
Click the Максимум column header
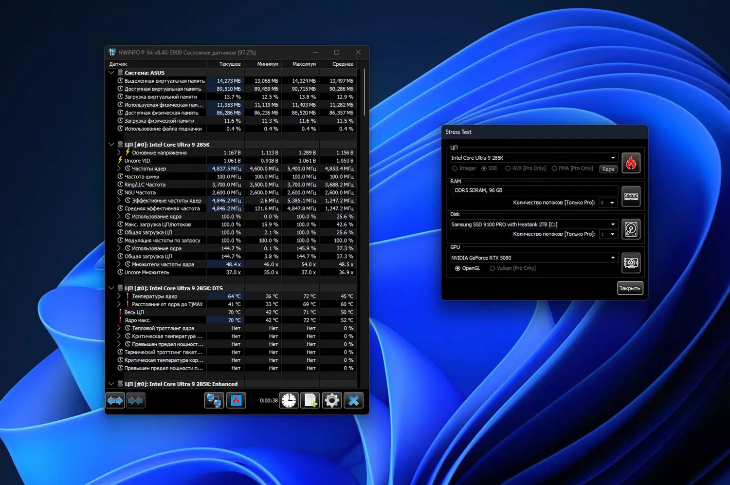tap(304, 64)
